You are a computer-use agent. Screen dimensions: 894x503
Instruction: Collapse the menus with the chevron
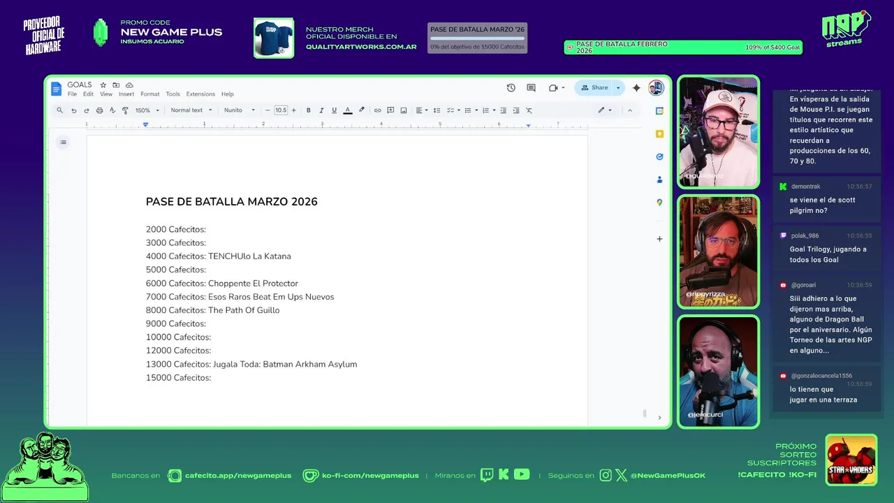[629, 110]
